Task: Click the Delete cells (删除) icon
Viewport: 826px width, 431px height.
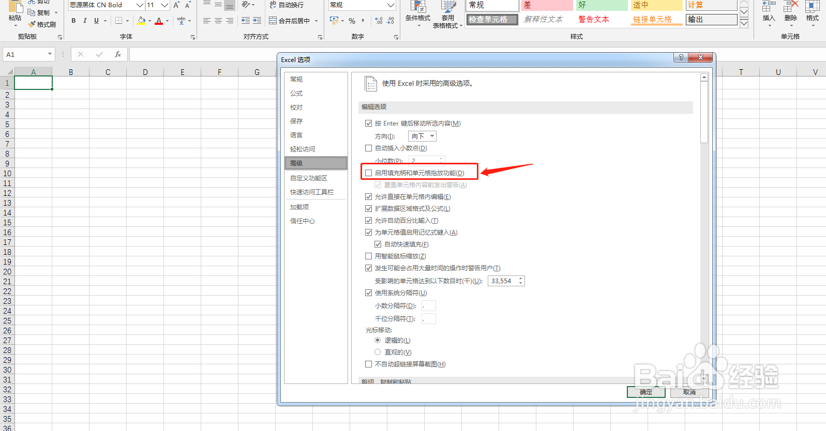Action: click(x=791, y=6)
